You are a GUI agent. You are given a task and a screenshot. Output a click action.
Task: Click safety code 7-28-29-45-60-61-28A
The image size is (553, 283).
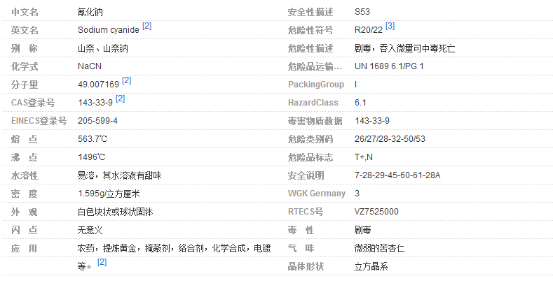pyautogui.click(x=397, y=175)
